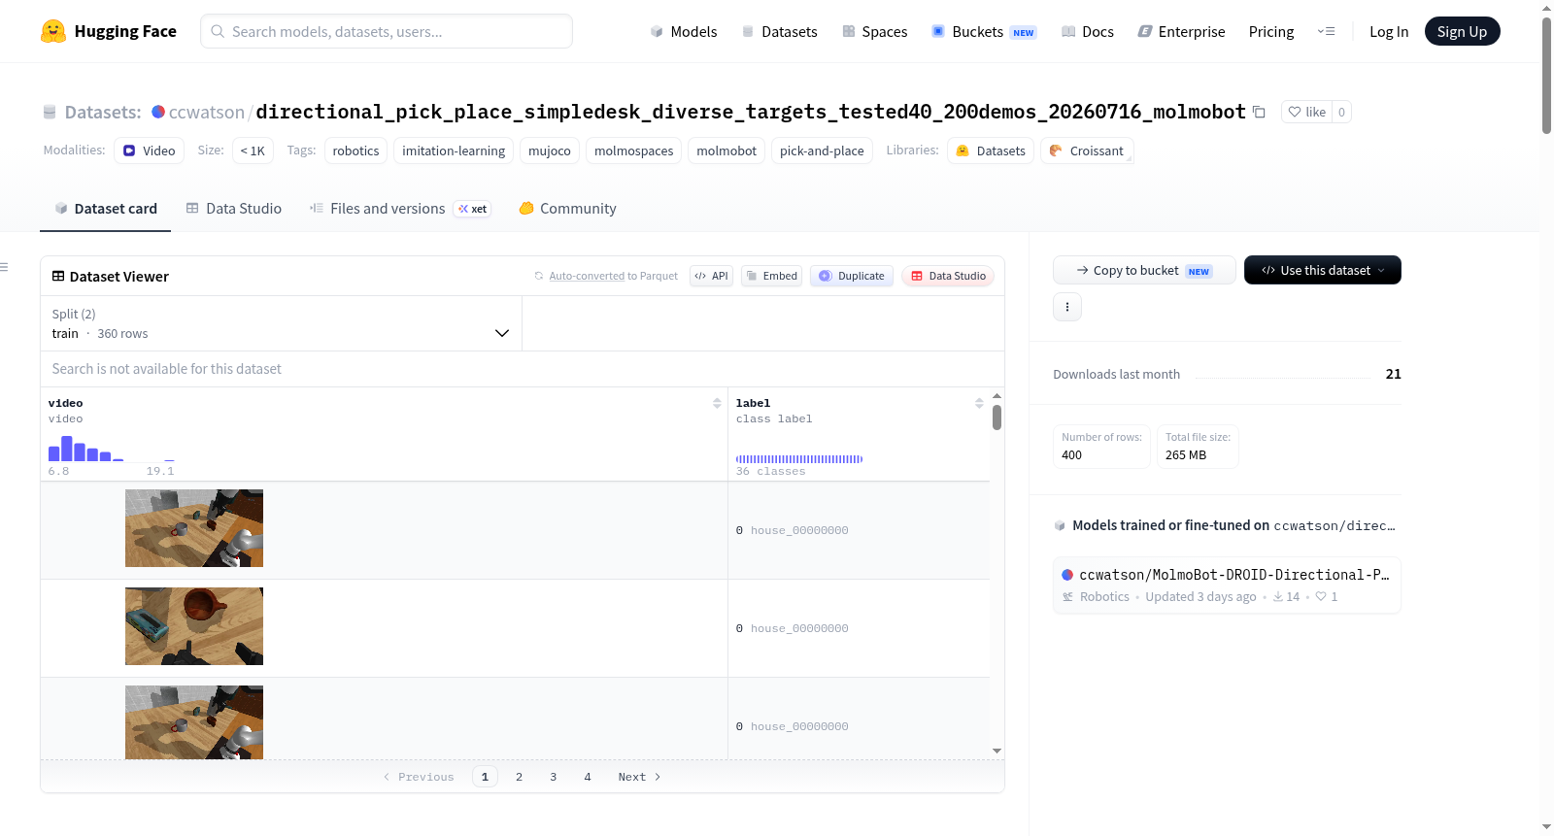The height and width of the screenshot is (836, 1554).
Task: Copy dataset name with the copy icon
Action: tap(1259, 112)
